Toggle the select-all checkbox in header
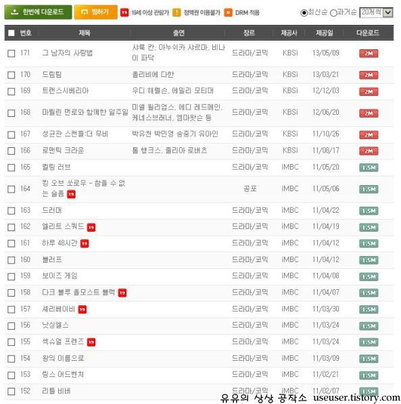The width and height of the screenshot is (401, 404). pyautogui.click(x=11, y=32)
